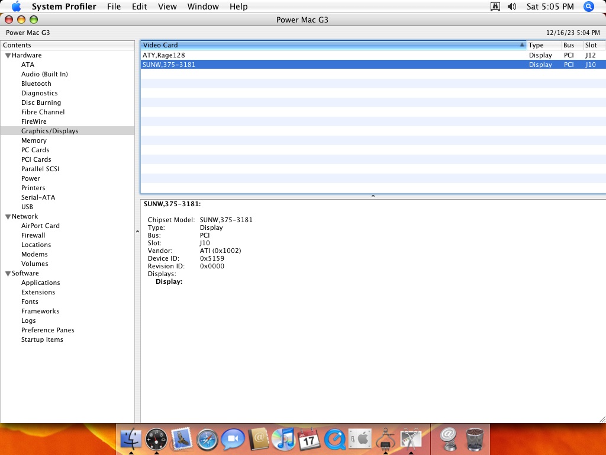Viewport: 606px width, 455px height.
Task: Open iCal calendar icon in Dock
Action: coord(309,439)
